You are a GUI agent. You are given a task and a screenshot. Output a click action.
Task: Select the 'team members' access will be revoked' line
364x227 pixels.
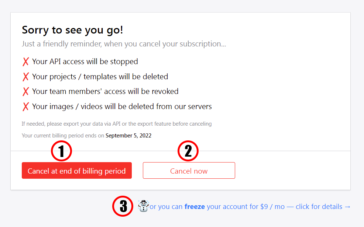click(x=105, y=91)
